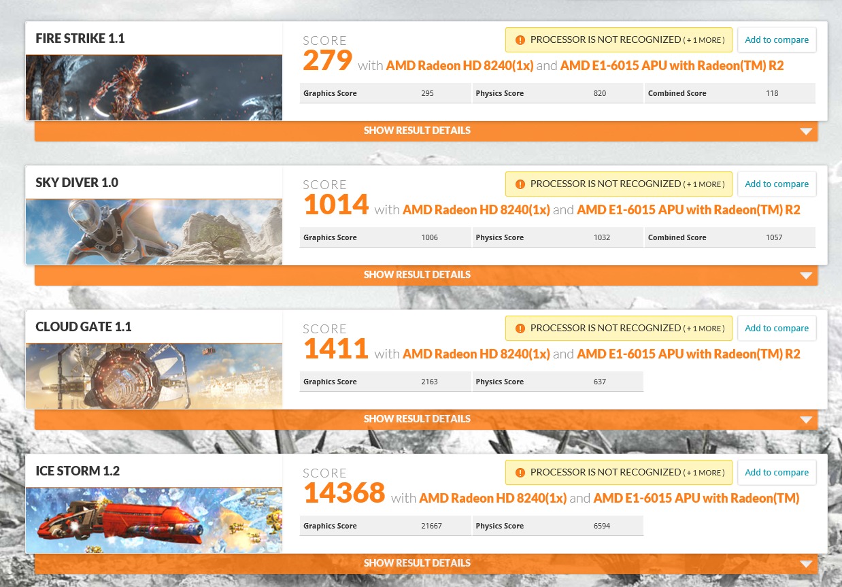Select Sky Diver graphics score 1006
The width and height of the screenshot is (842, 587).
(x=429, y=237)
